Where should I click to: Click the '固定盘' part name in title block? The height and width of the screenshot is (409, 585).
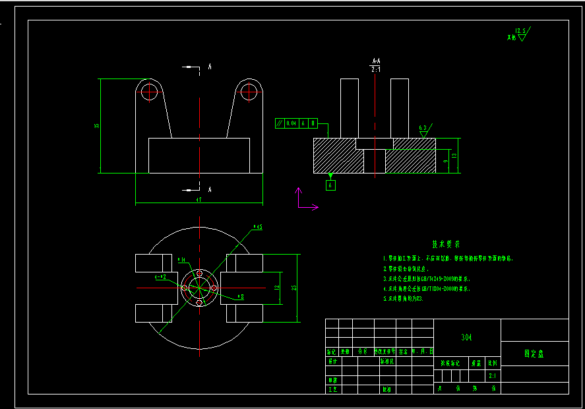[534, 354]
